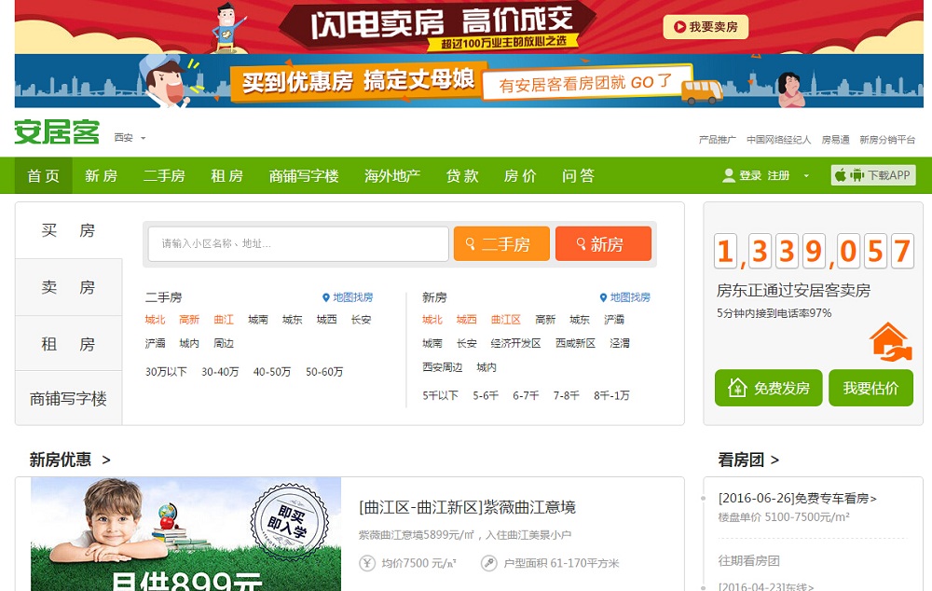932x591 pixels.
Task: Click the 即买即入学 promotion image
Action: [x=186, y=534]
